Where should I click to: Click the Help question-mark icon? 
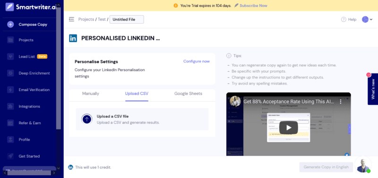tap(344, 19)
